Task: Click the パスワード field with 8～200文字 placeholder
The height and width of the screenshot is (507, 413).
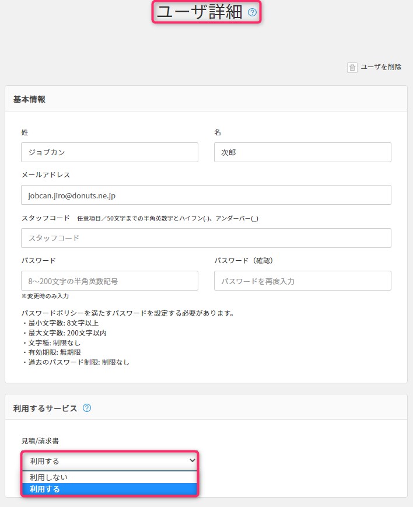Action: [x=110, y=281]
